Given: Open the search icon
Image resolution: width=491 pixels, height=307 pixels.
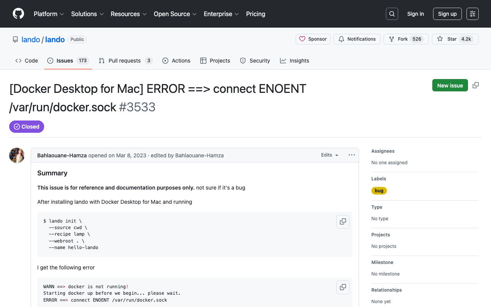Looking at the screenshot, I should pyautogui.click(x=392, y=14).
